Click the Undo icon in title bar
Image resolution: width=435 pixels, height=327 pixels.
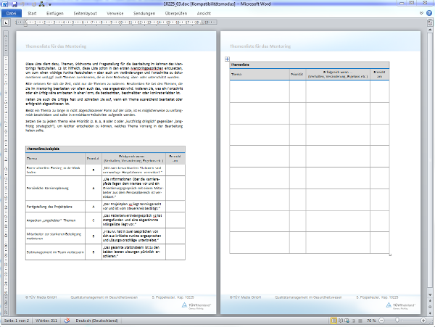tap(21, 4)
